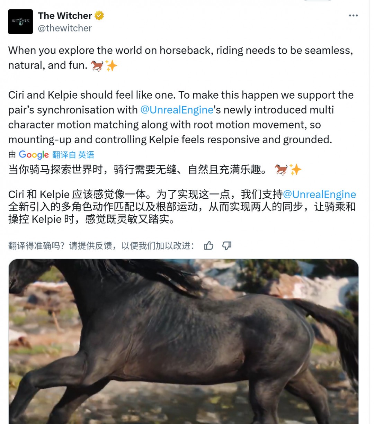
Task: Click the Google logo beside translation
Action: (34, 155)
